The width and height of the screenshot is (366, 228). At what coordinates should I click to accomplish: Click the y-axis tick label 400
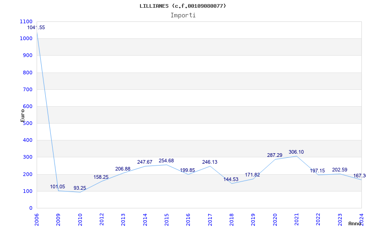(27, 140)
